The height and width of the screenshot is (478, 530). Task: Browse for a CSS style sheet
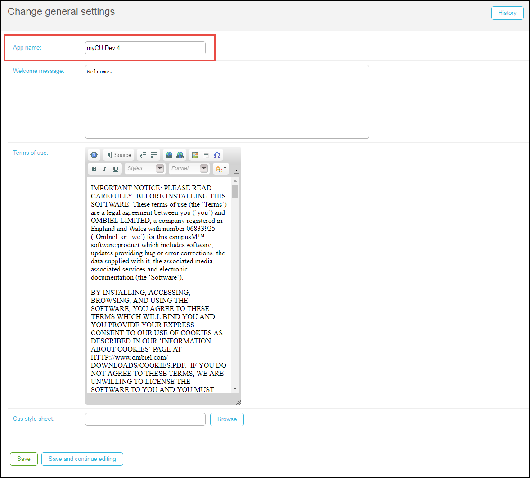click(x=227, y=419)
